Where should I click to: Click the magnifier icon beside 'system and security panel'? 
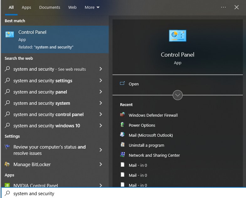7,91
